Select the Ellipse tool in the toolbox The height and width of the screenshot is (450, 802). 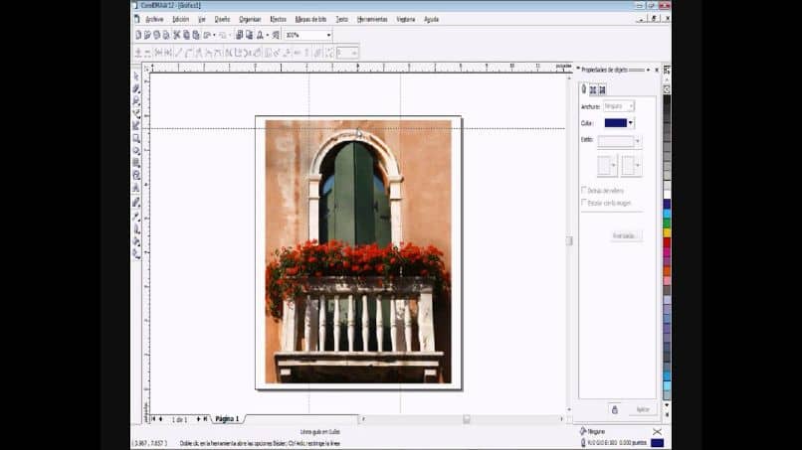pyautogui.click(x=136, y=150)
